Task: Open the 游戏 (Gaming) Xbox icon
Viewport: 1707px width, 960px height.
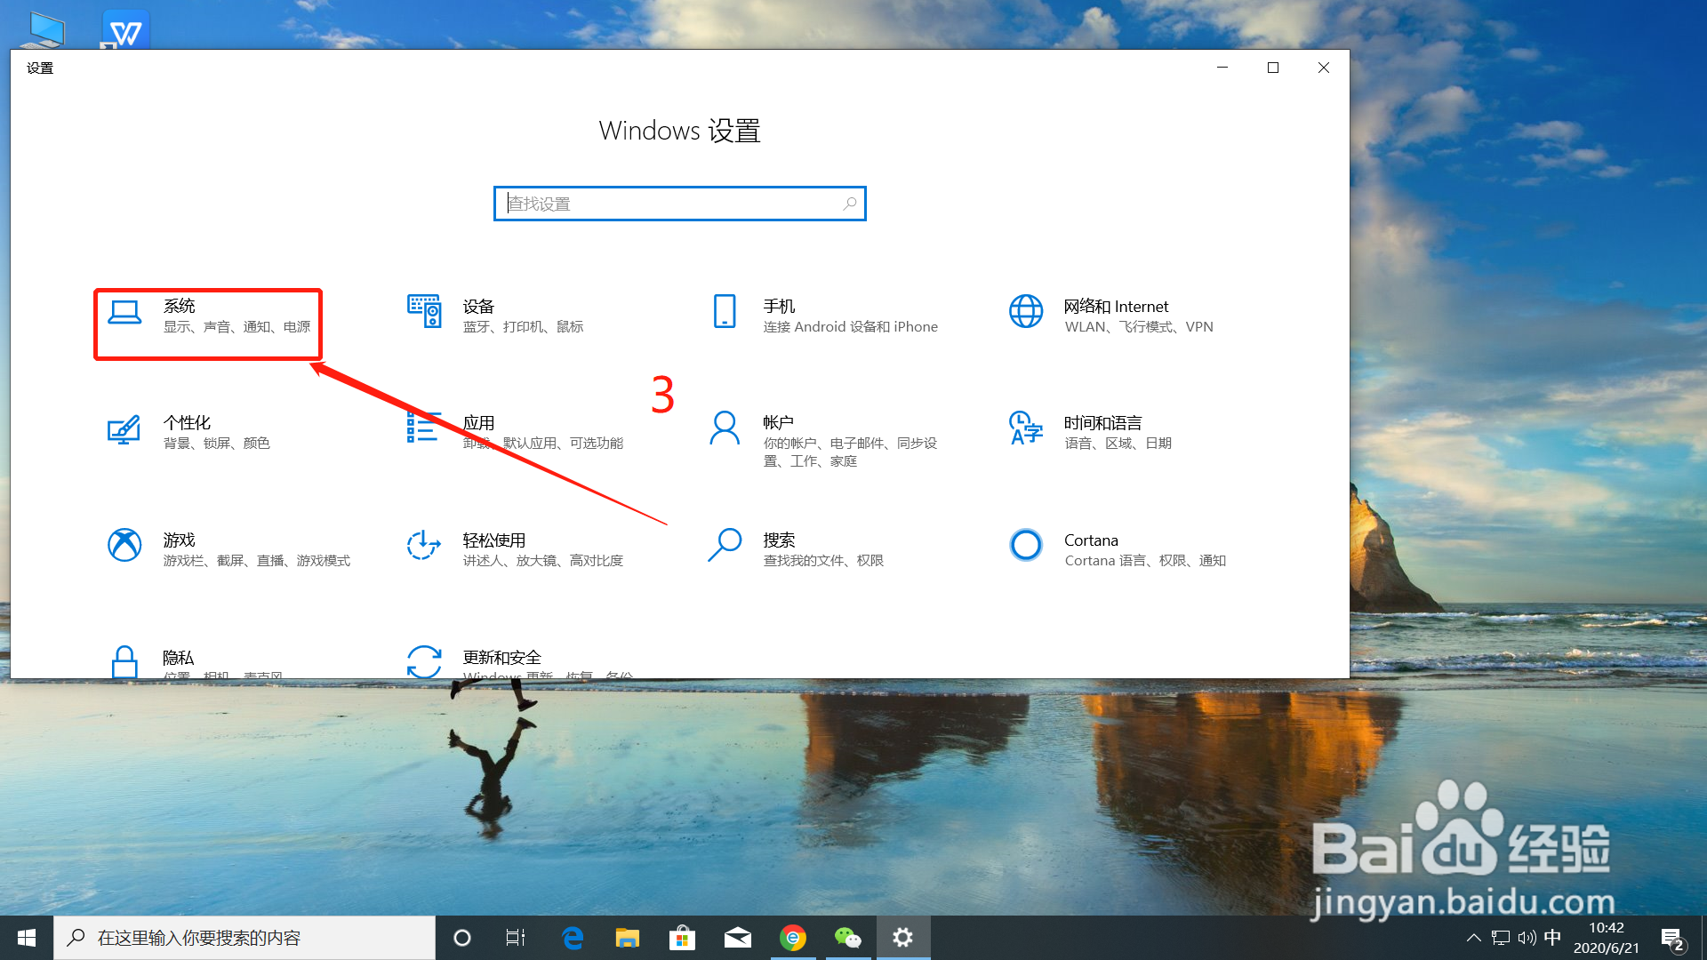Action: (x=124, y=545)
